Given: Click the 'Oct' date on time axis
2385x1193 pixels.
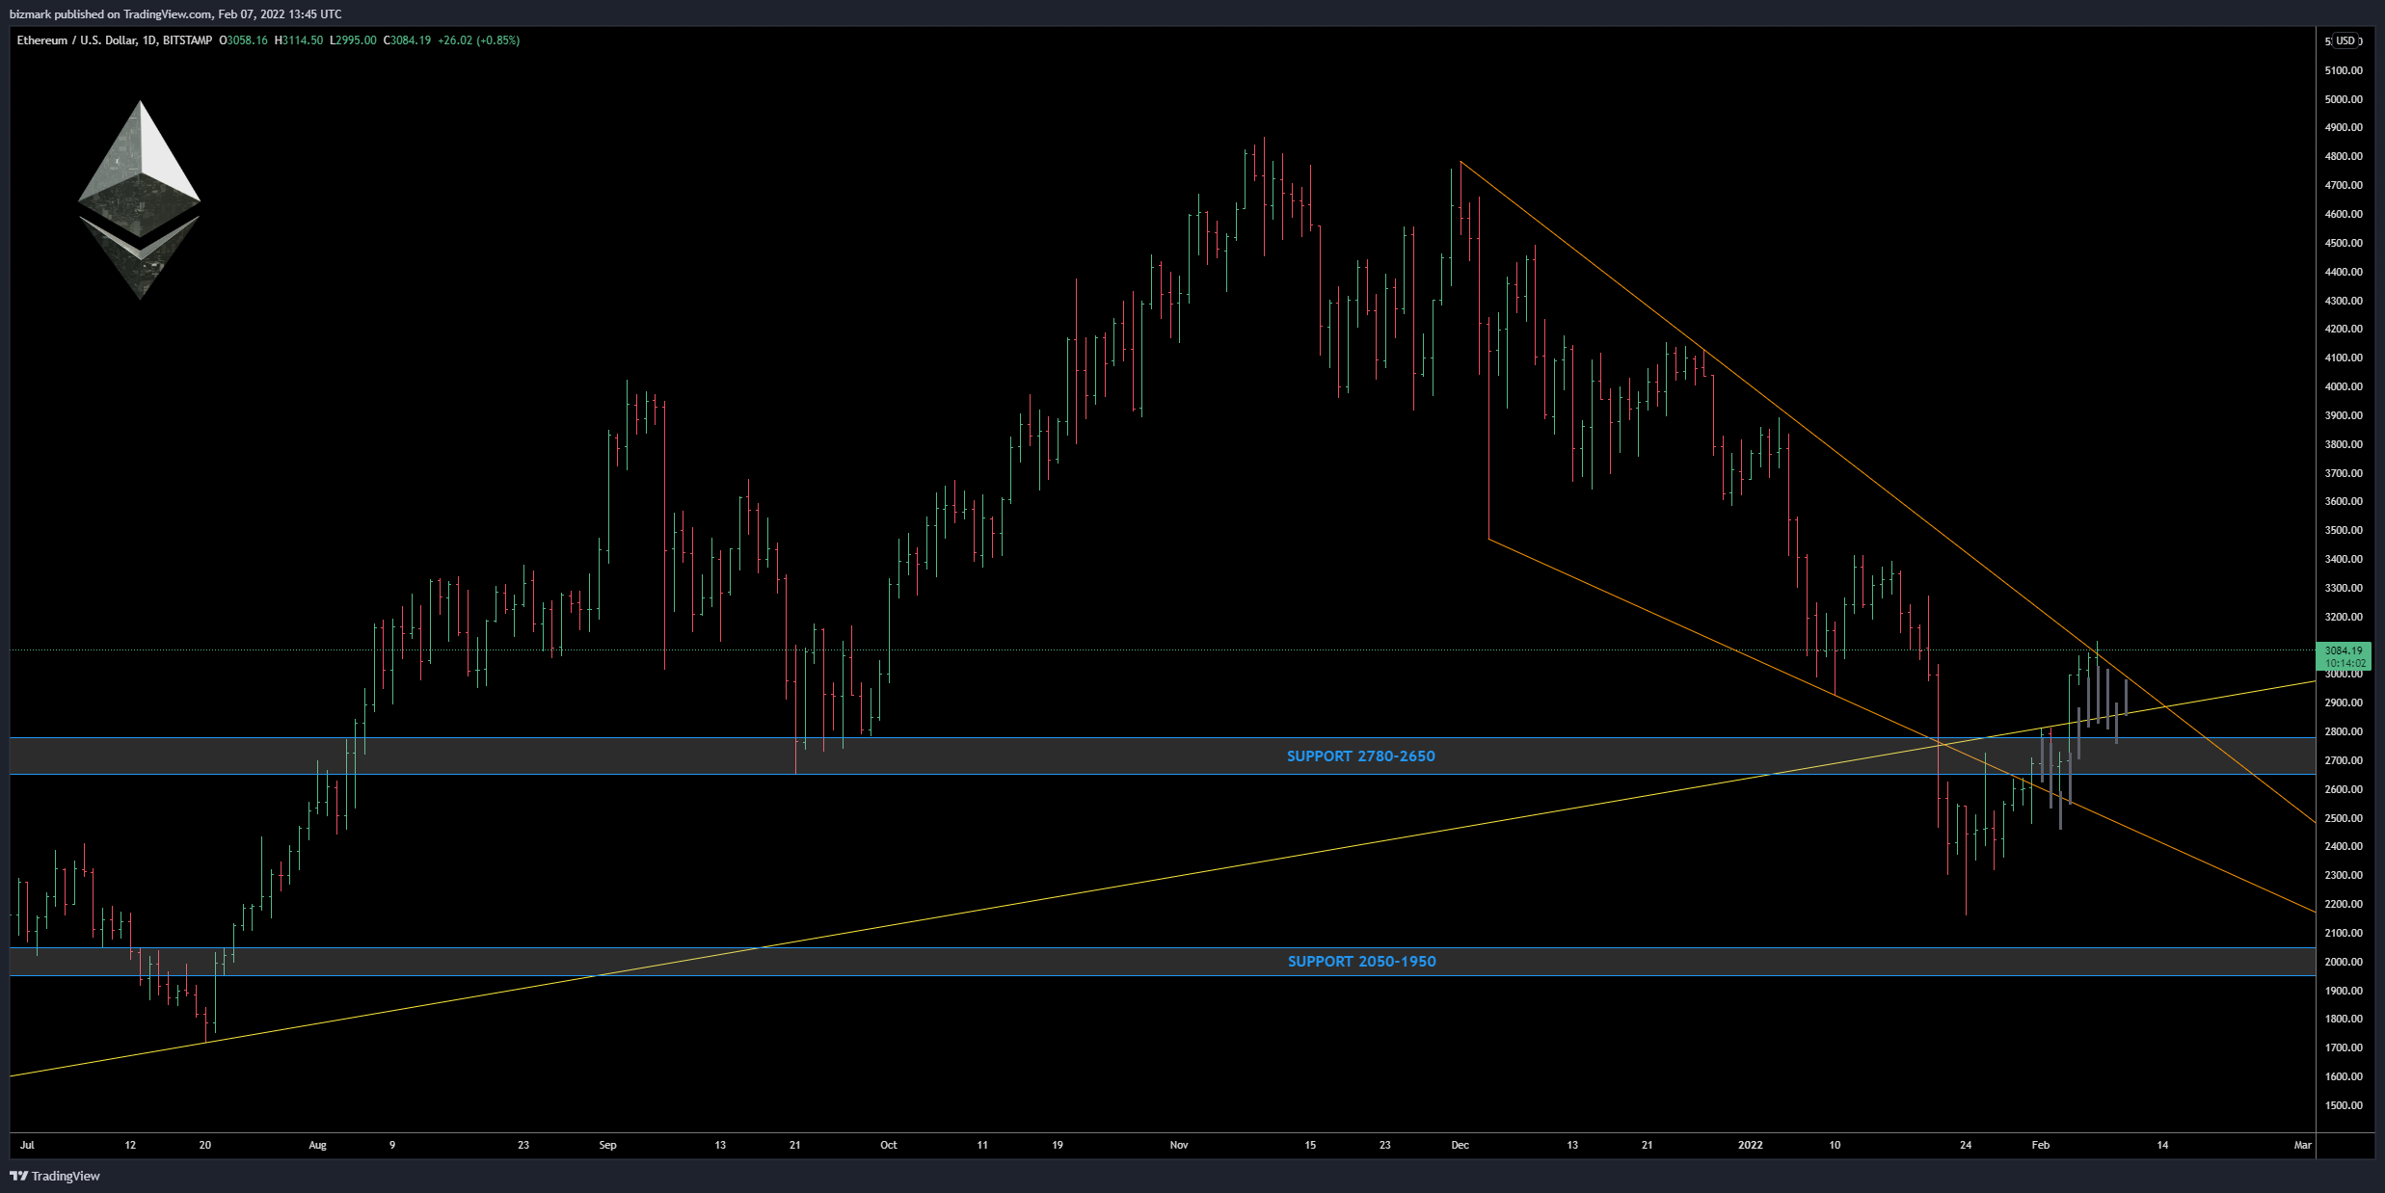Looking at the screenshot, I should pos(889,1145).
